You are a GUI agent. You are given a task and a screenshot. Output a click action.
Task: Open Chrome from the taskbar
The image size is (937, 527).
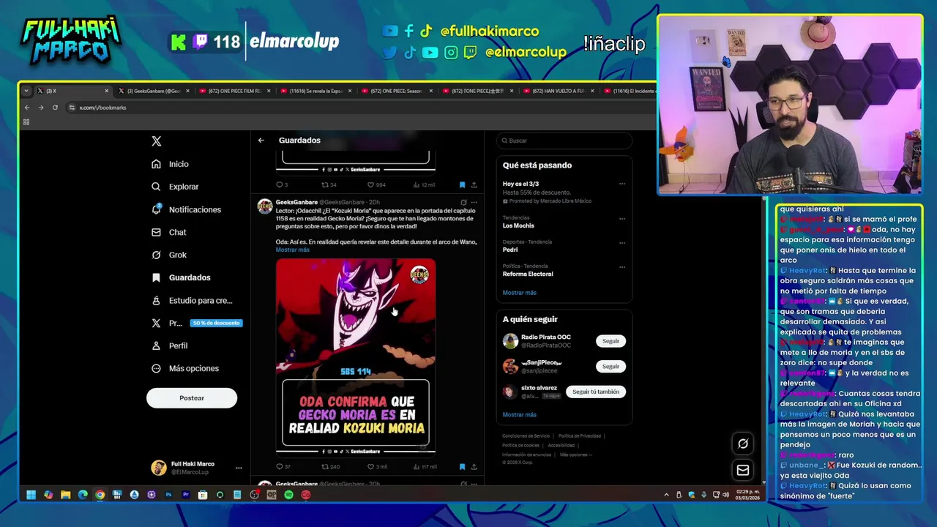(x=100, y=495)
